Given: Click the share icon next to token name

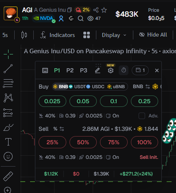Looking at the screenshot, I should 96,10.
